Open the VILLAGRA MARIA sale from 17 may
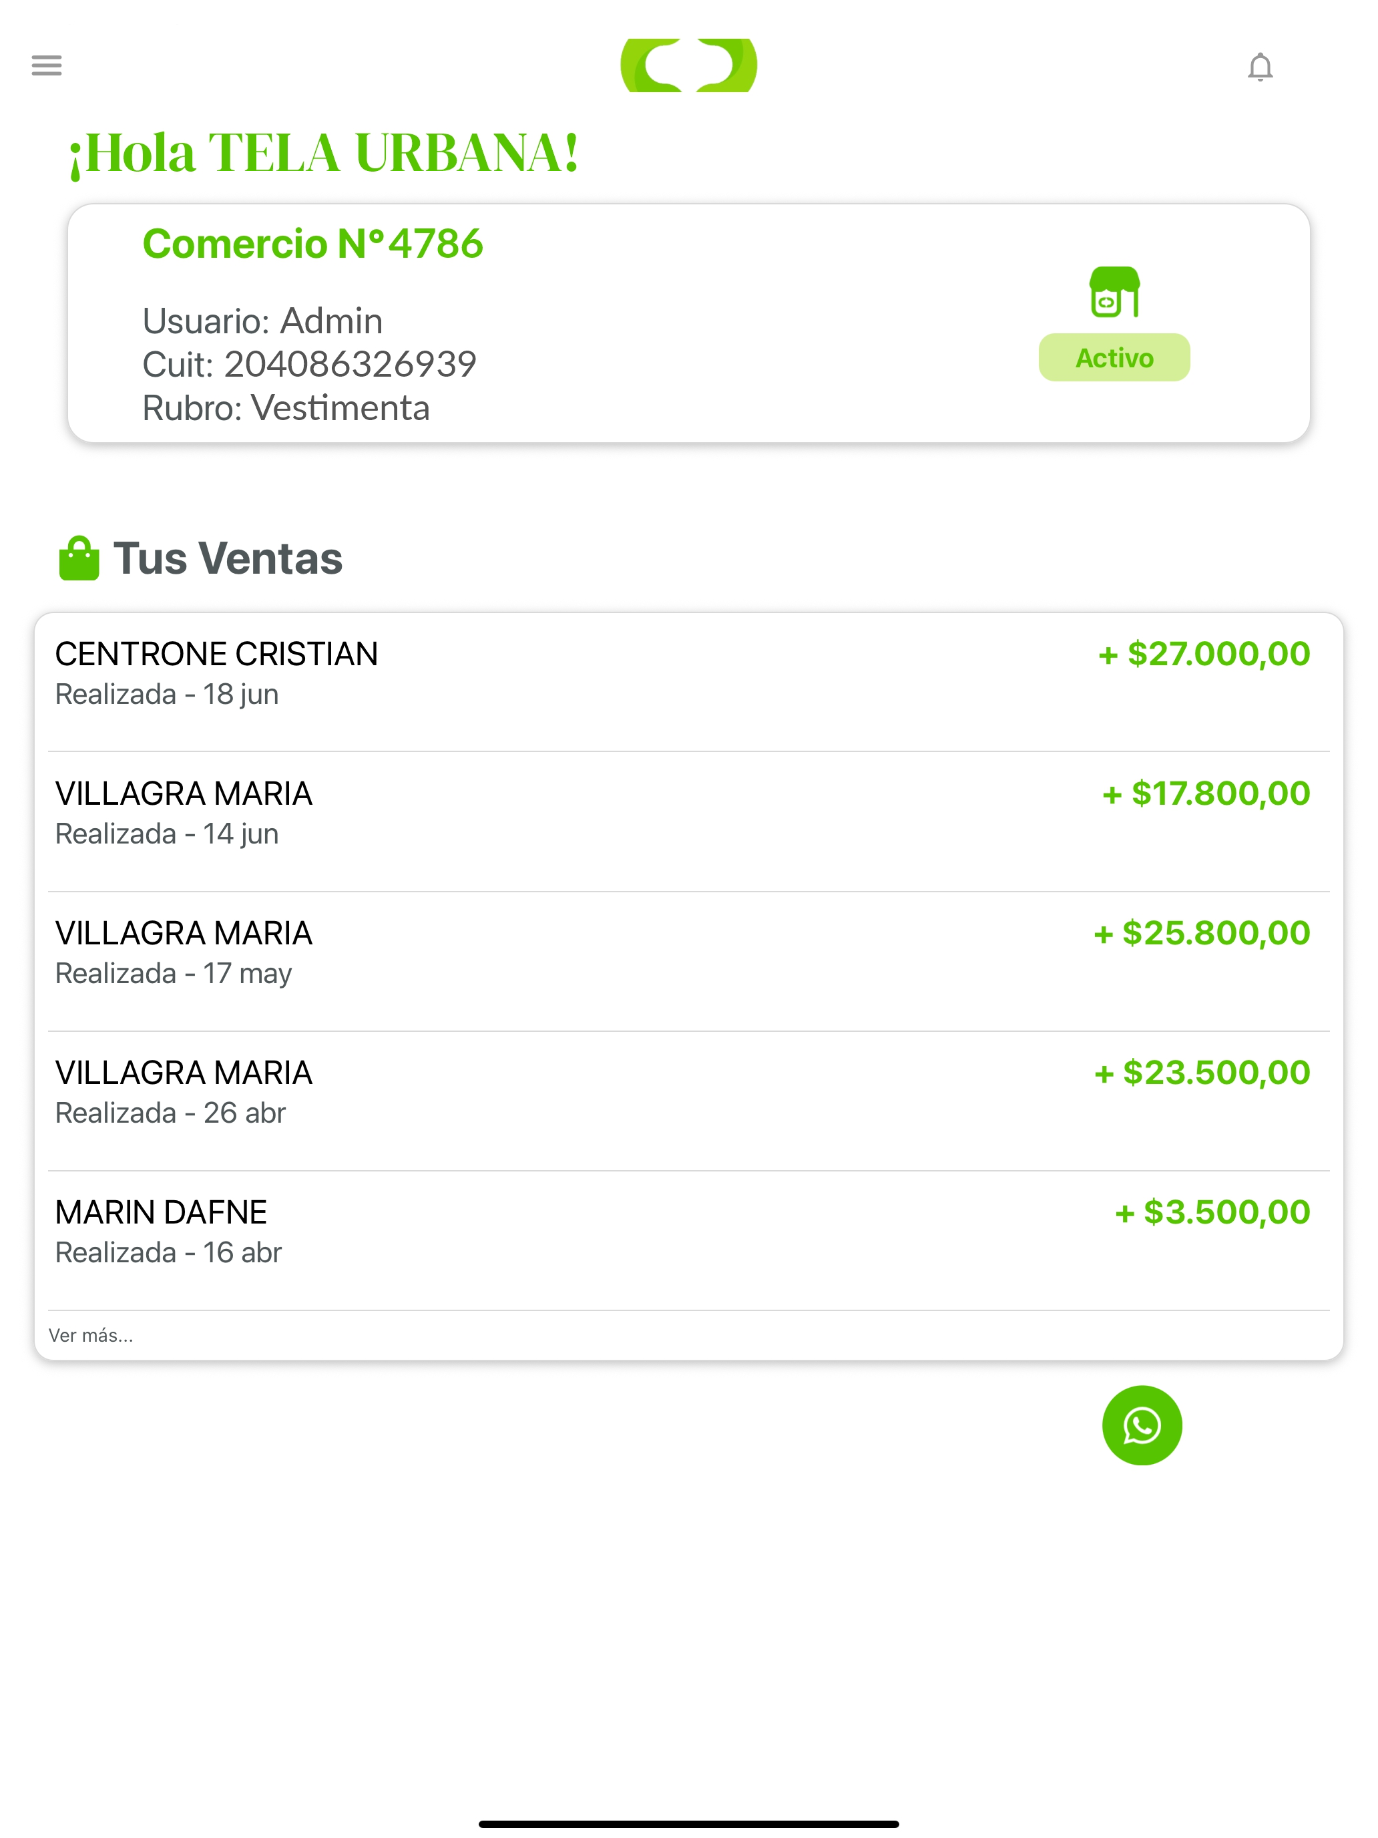Image resolution: width=1378 pixels, height=1838 pixels. click(x=688, y=961)
